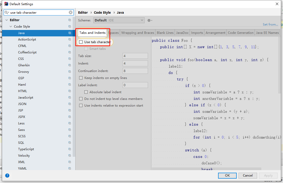Image resolution: width=283 pixels, height=183 pixels.
Task: Click the code preview horizontal scrollbar
Action: [x=206, y=169]
